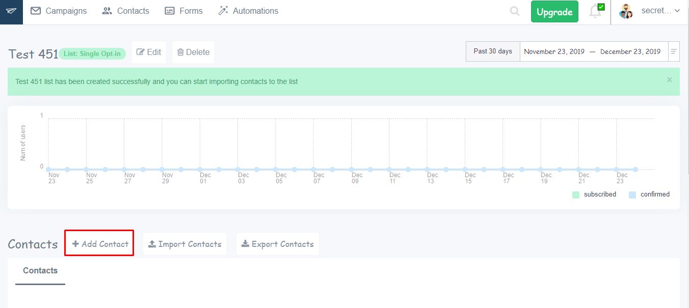Click the November 23, 2019 start date
Image resolution: width=689 pixels, height=308 pixels.
(x=555, y=51)
